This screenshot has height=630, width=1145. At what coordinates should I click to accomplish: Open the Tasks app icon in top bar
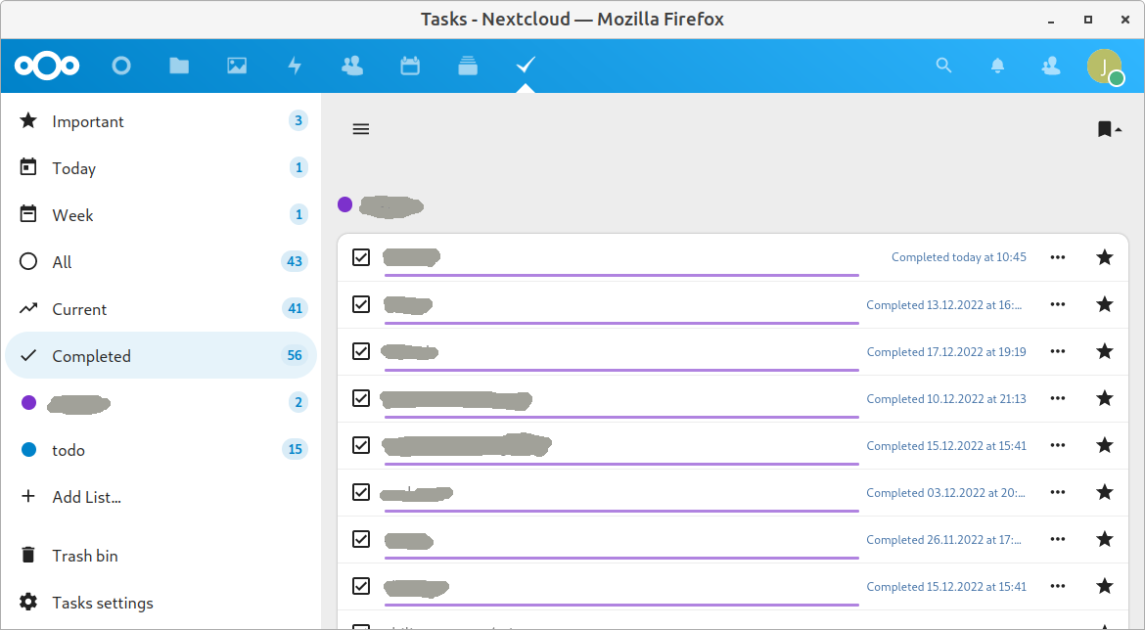tap(525, 66)
